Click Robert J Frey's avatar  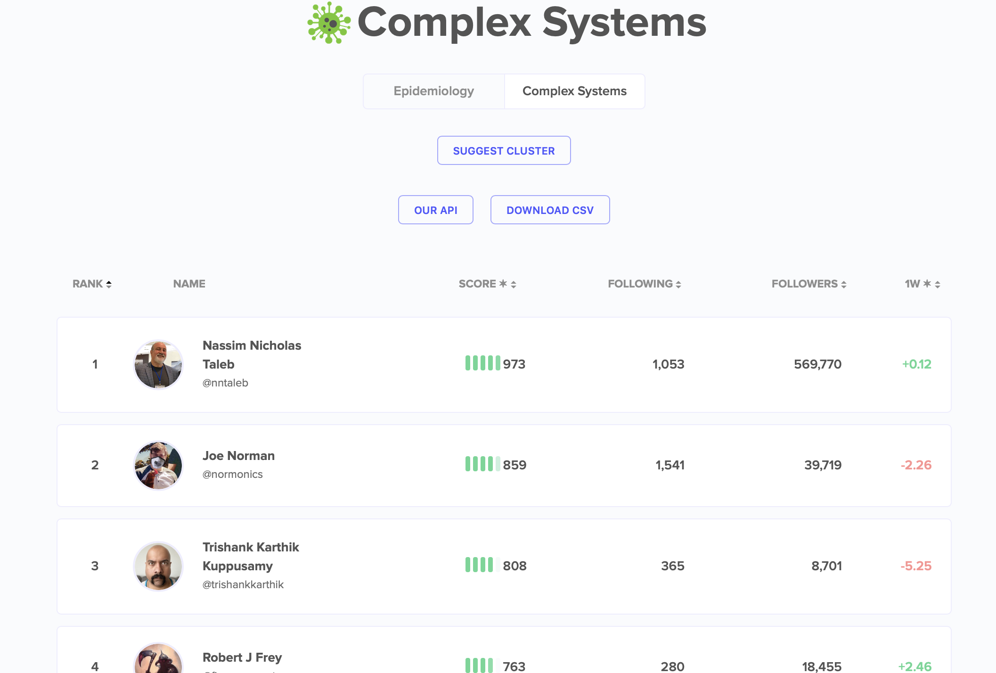pyautogui.click(x=158, y=660)
